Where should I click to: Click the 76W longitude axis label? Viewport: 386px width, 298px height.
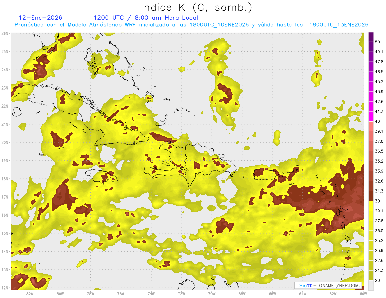click(x=121, y=293)
